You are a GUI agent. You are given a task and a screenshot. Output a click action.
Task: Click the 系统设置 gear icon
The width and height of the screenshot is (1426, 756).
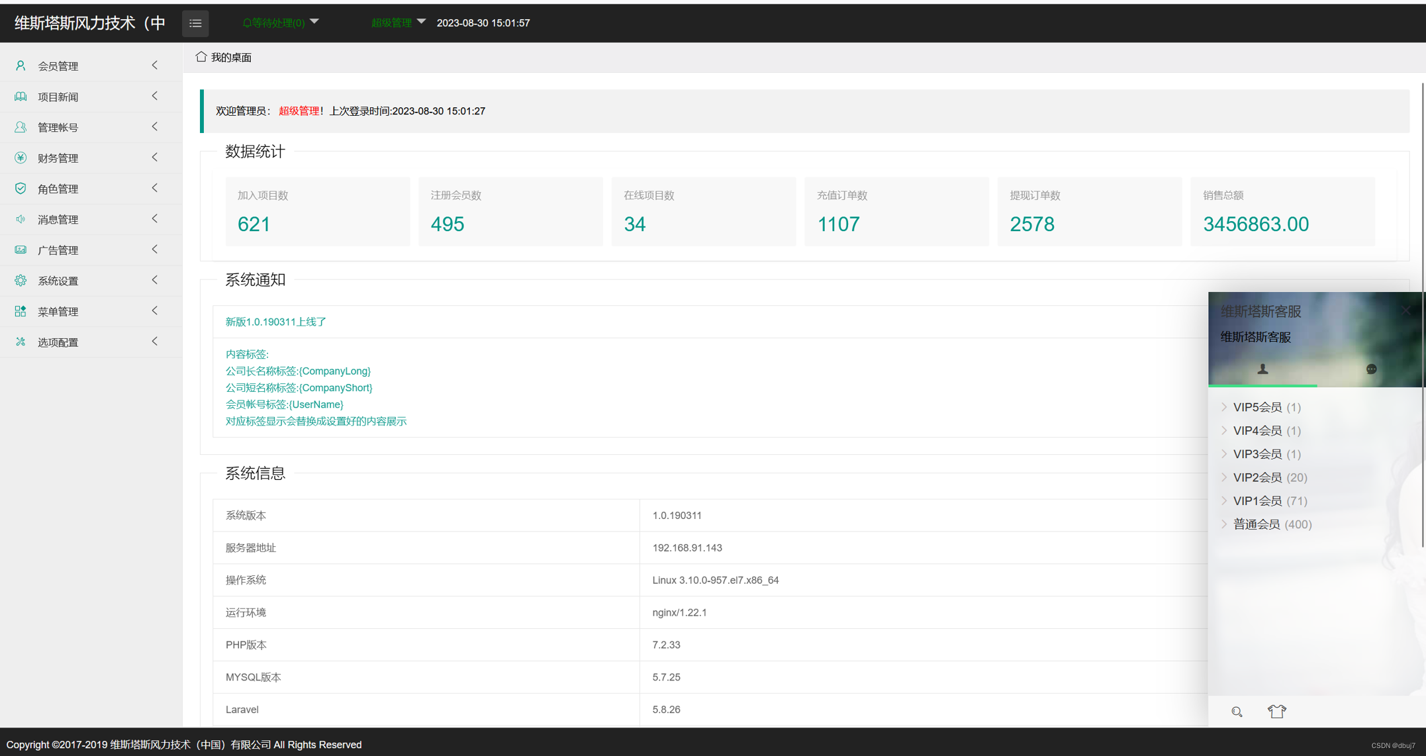(21, 281)
